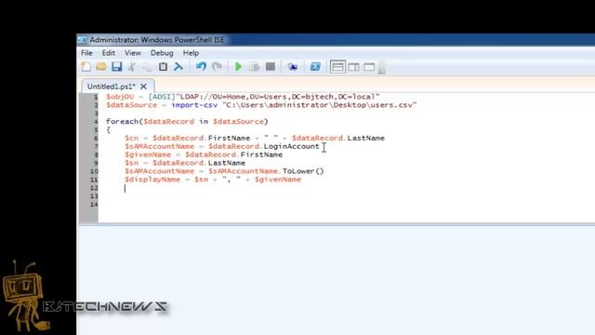595x335 pixels.
Task: Click the import-csv command text
Action: (194, 105)
